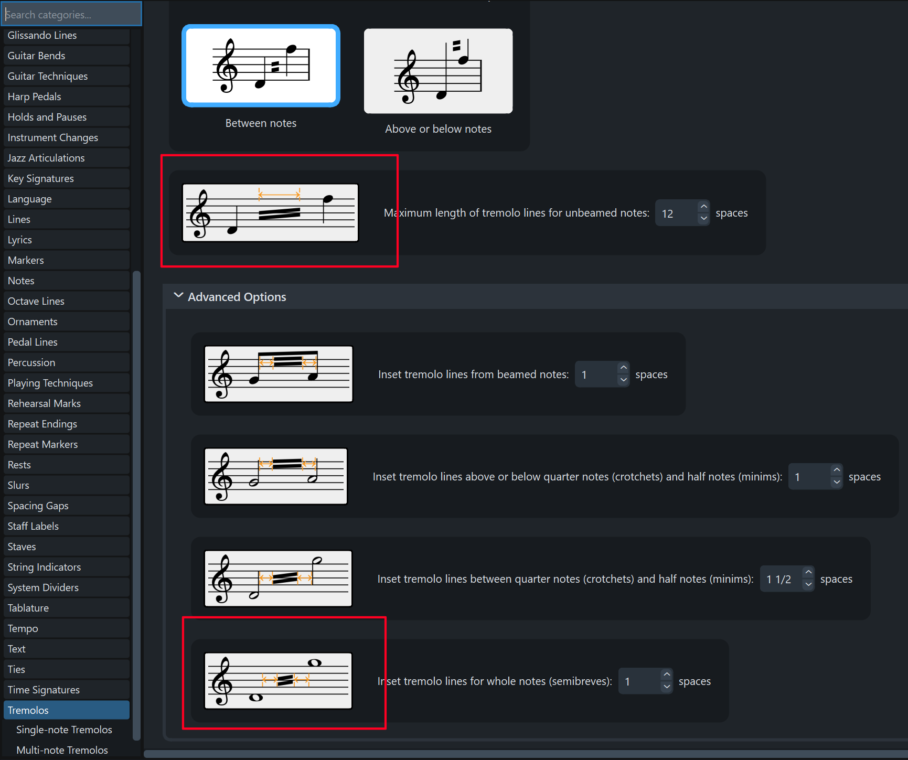The height and width of the screenshot is (760, 908).
Task: Open the Playing Techniques category
Action: [67, 383]
